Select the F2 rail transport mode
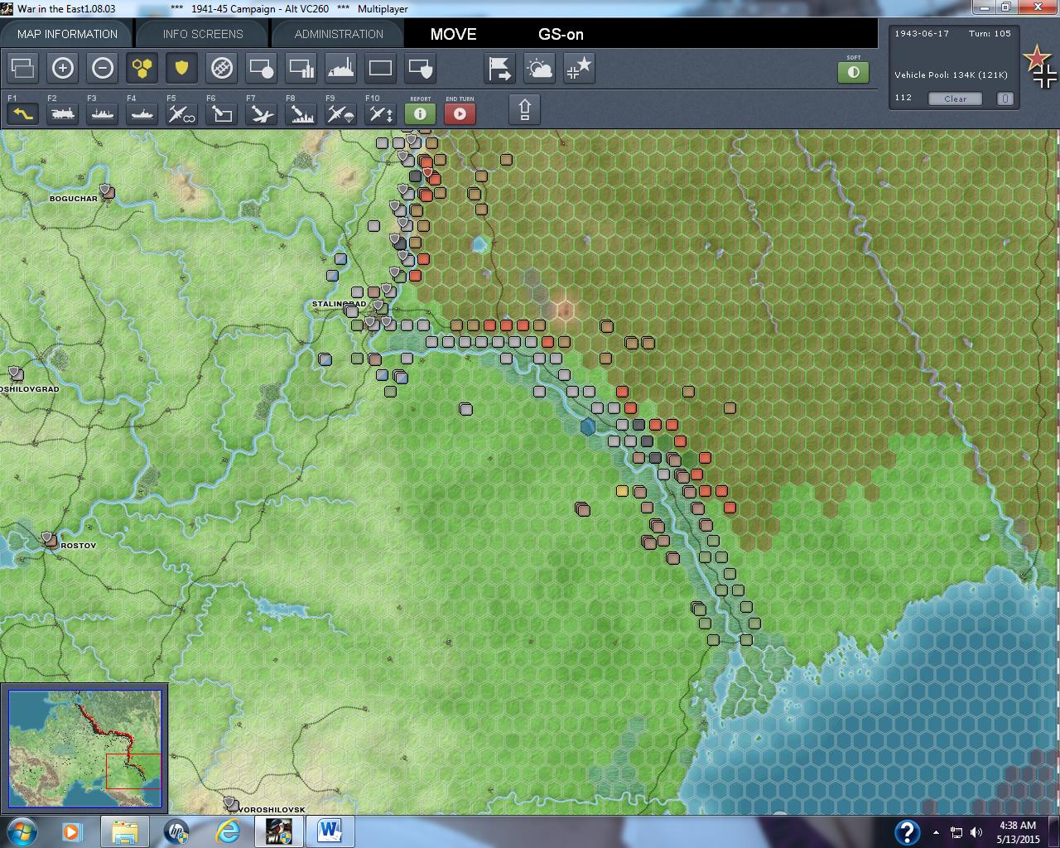 click(63, 113)
